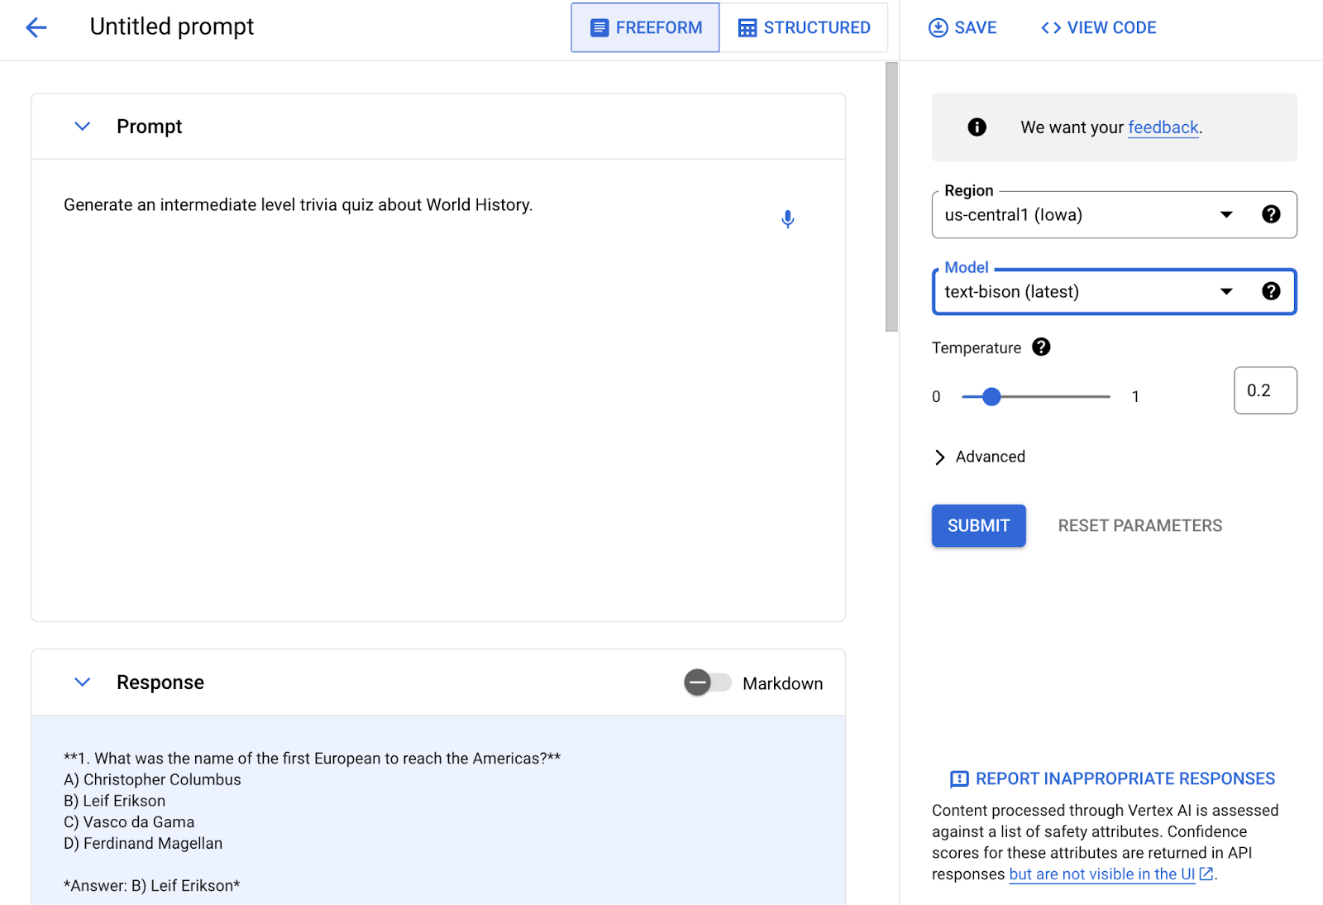The image size is (1323, 905).
Task: Switch to the Structured tab
Action: point(804,28)
